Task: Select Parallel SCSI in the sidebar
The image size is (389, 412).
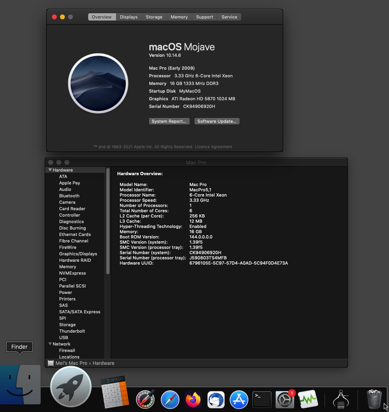Action: 72,286
